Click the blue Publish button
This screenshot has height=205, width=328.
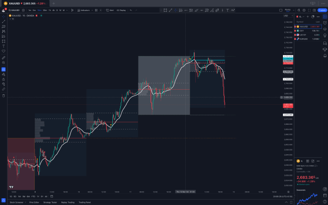coord(322,10)
